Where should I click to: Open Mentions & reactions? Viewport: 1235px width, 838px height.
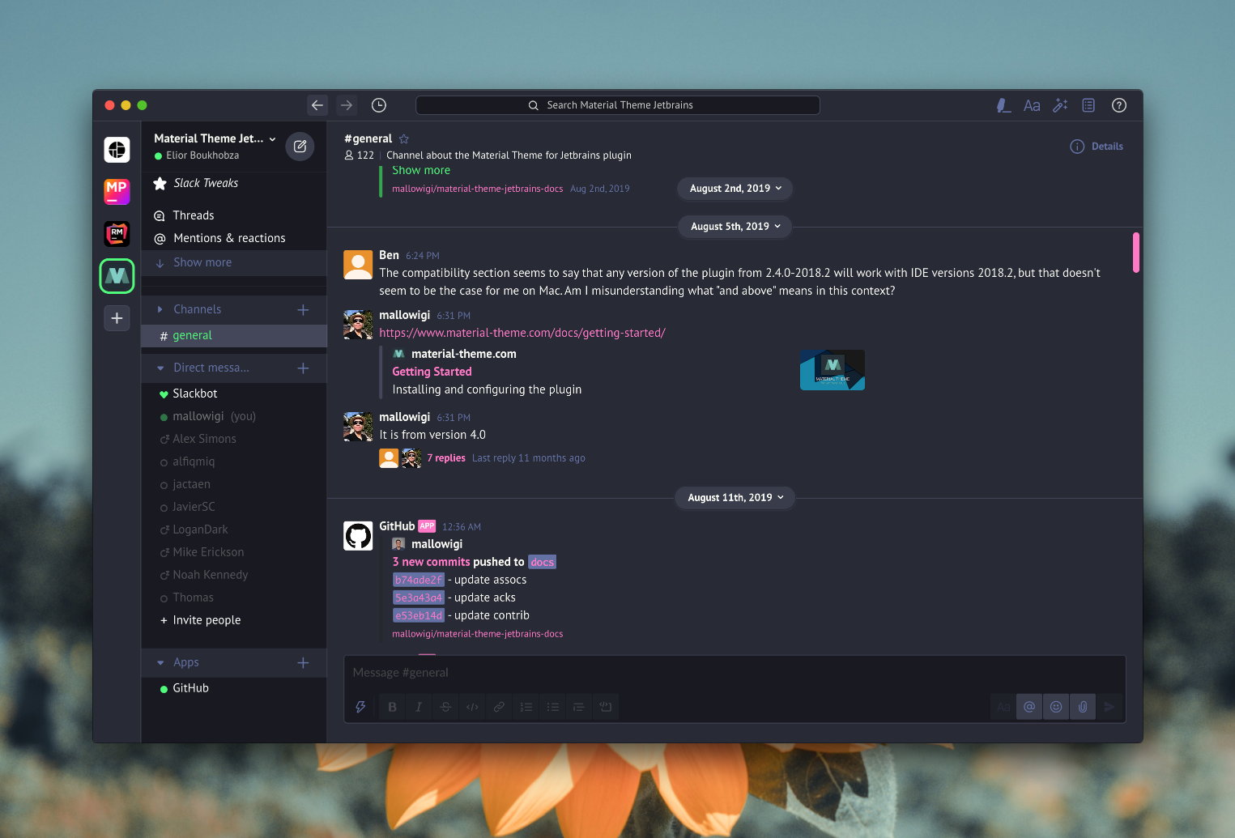(x=234, y=238)
